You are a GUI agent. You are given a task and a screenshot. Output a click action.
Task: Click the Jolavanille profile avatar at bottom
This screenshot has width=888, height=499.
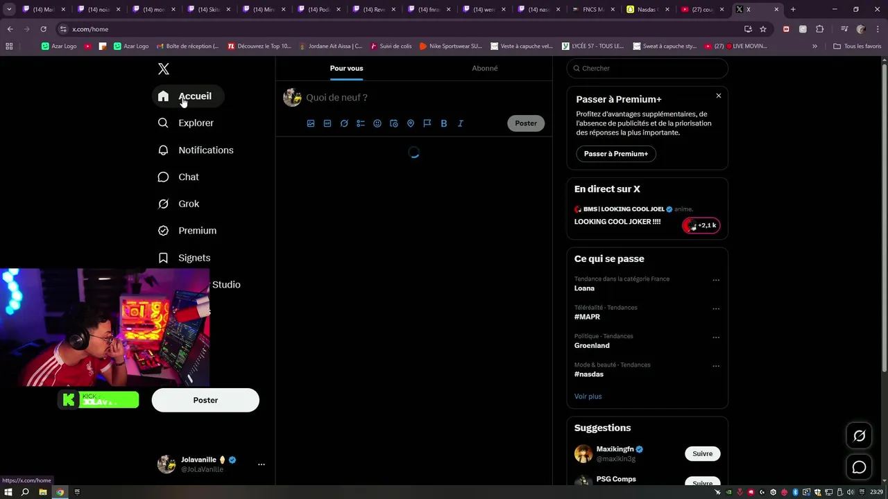(166, 464)
